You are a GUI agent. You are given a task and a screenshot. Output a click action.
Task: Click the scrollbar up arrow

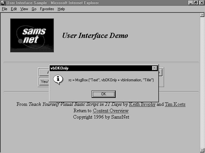tap(202, 15)
